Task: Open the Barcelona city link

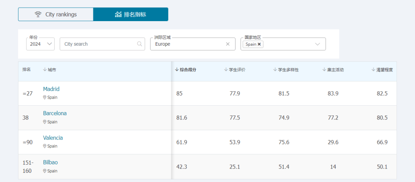Action: pos(55,113)
